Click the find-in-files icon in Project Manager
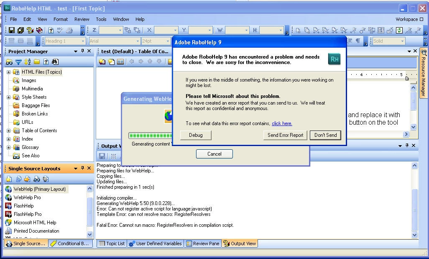The width and height of the screenshot is (429, 259). [55, 62]
